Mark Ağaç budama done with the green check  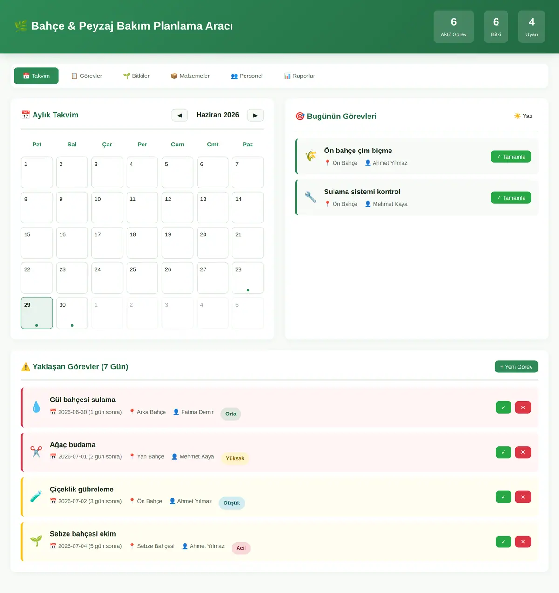coord(504,452)
